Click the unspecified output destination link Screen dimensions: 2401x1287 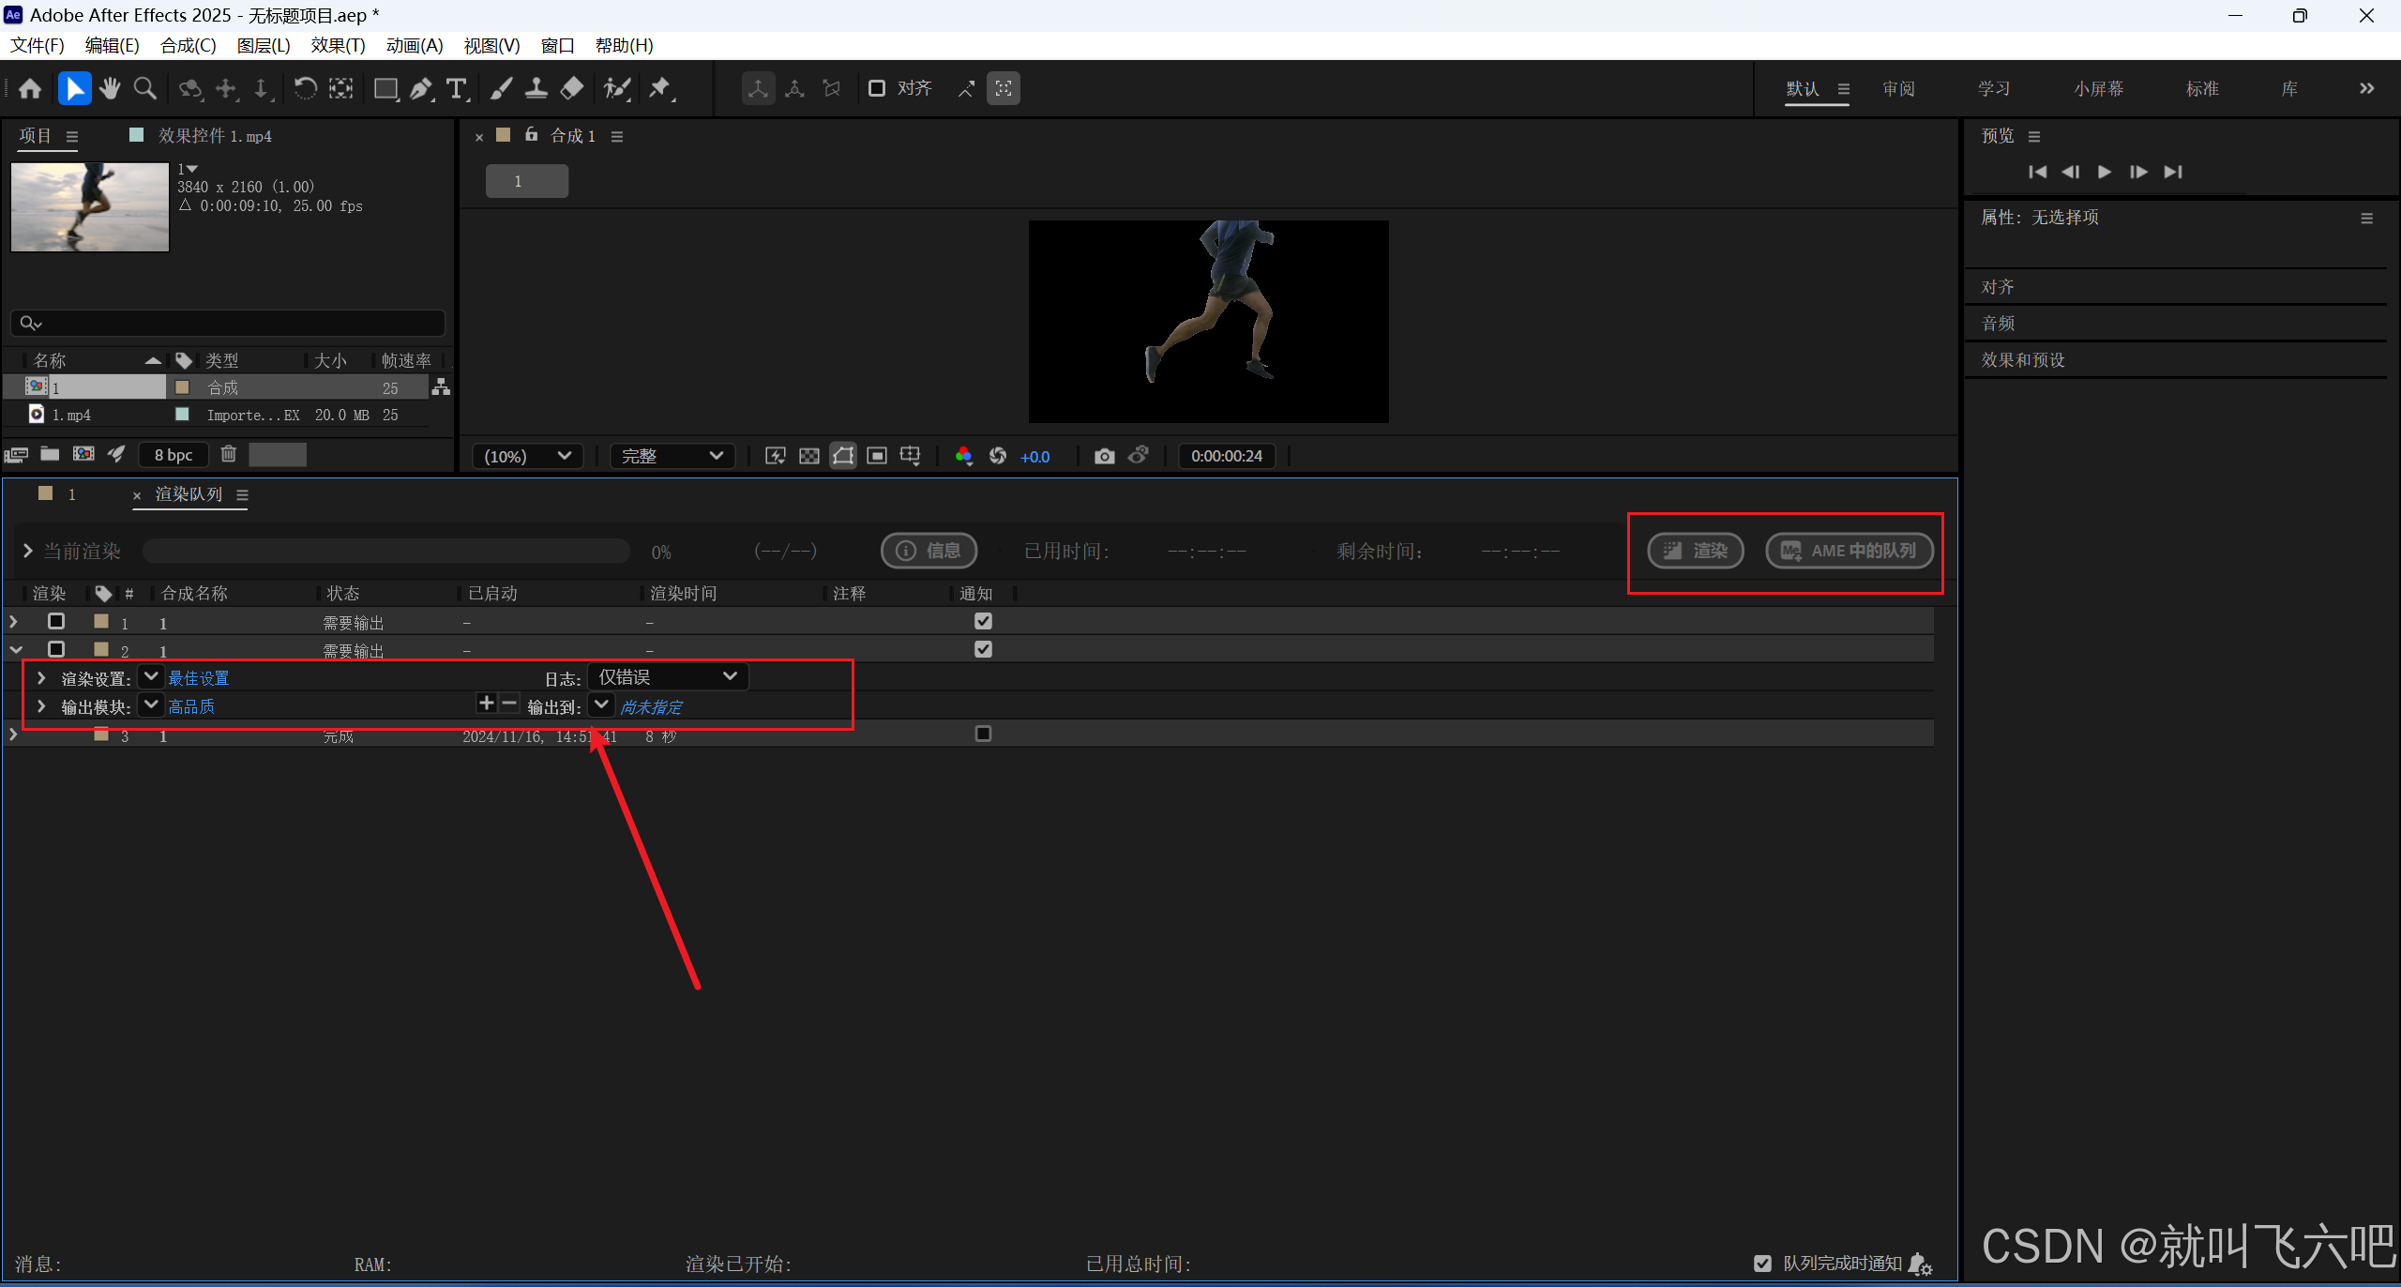[651, 706]
